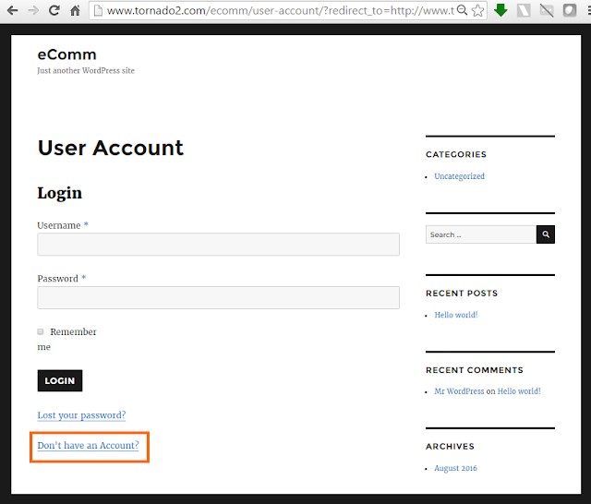Open the eComm site title link

(66, 54)
